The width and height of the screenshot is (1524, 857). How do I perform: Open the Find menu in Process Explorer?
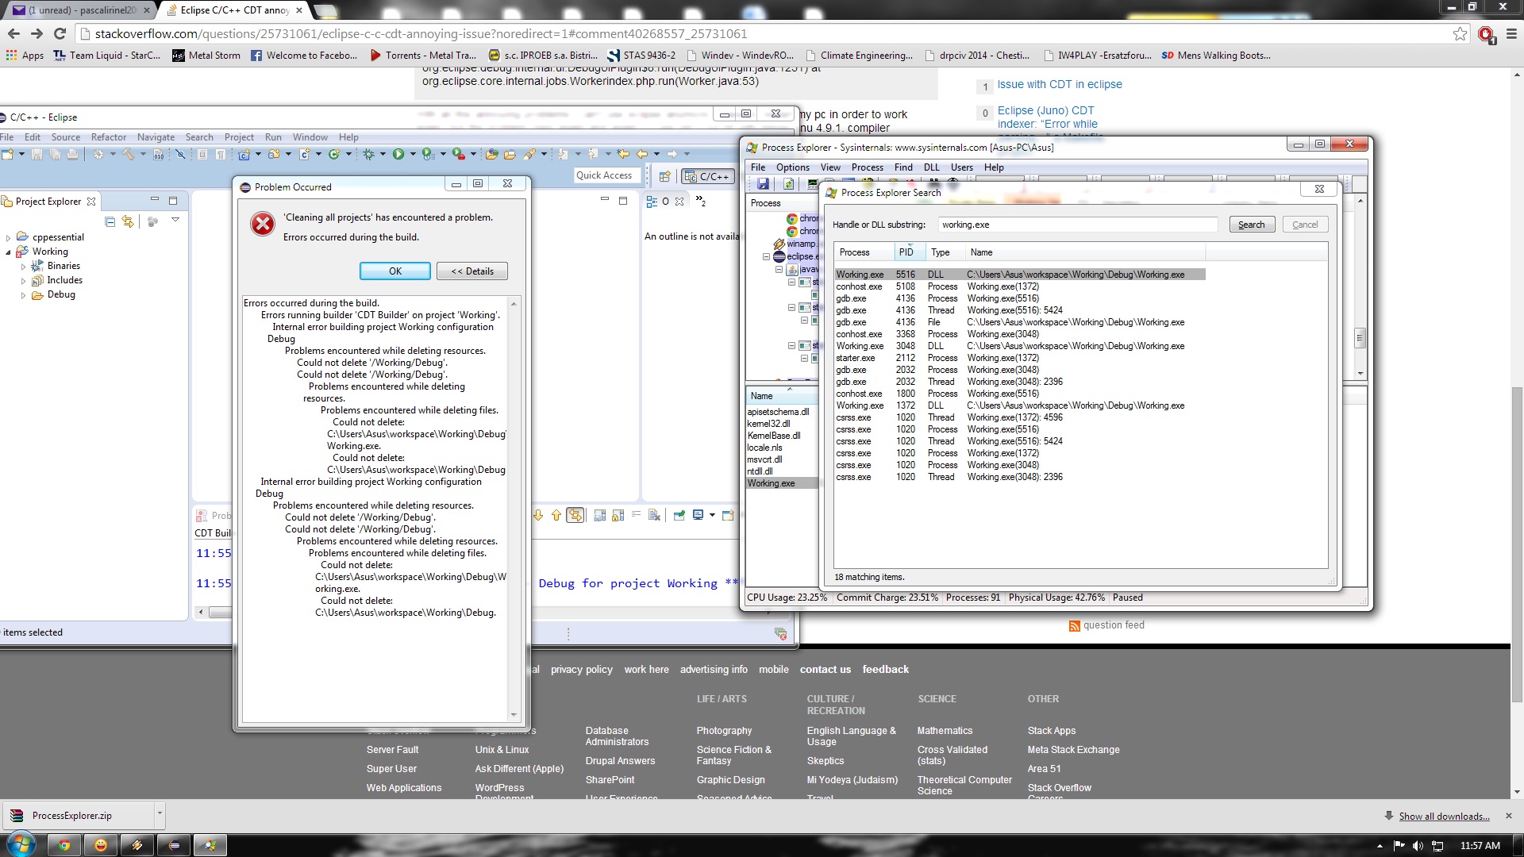[x=903, y=167]
